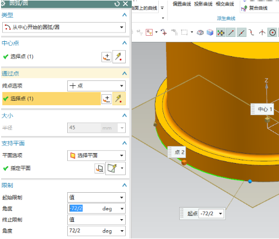This screenshot has height=239, width=279.
Task: Open the 终点选项 point dropdown
Action: tap(96, 86)
